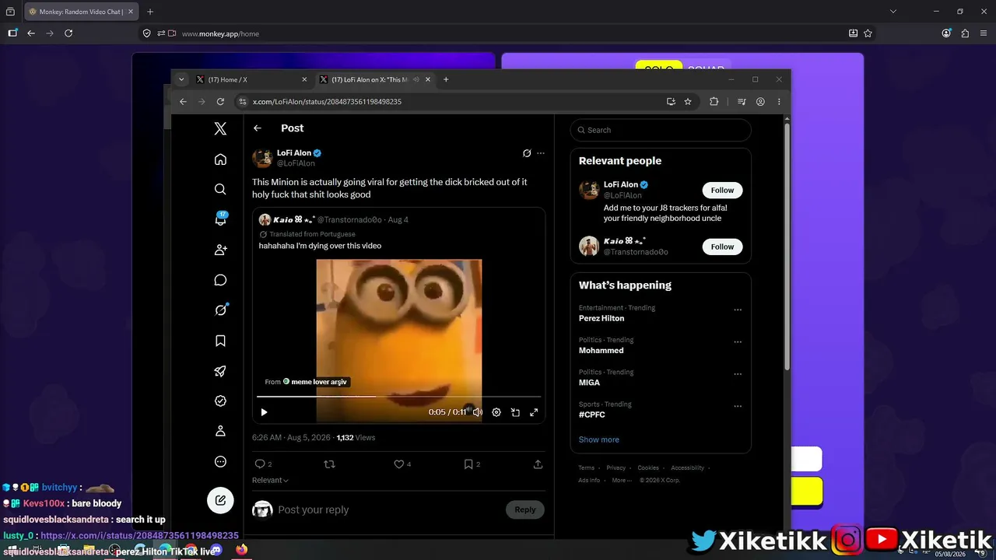Open Notifications bell showing 17

[x=220, y=219]
